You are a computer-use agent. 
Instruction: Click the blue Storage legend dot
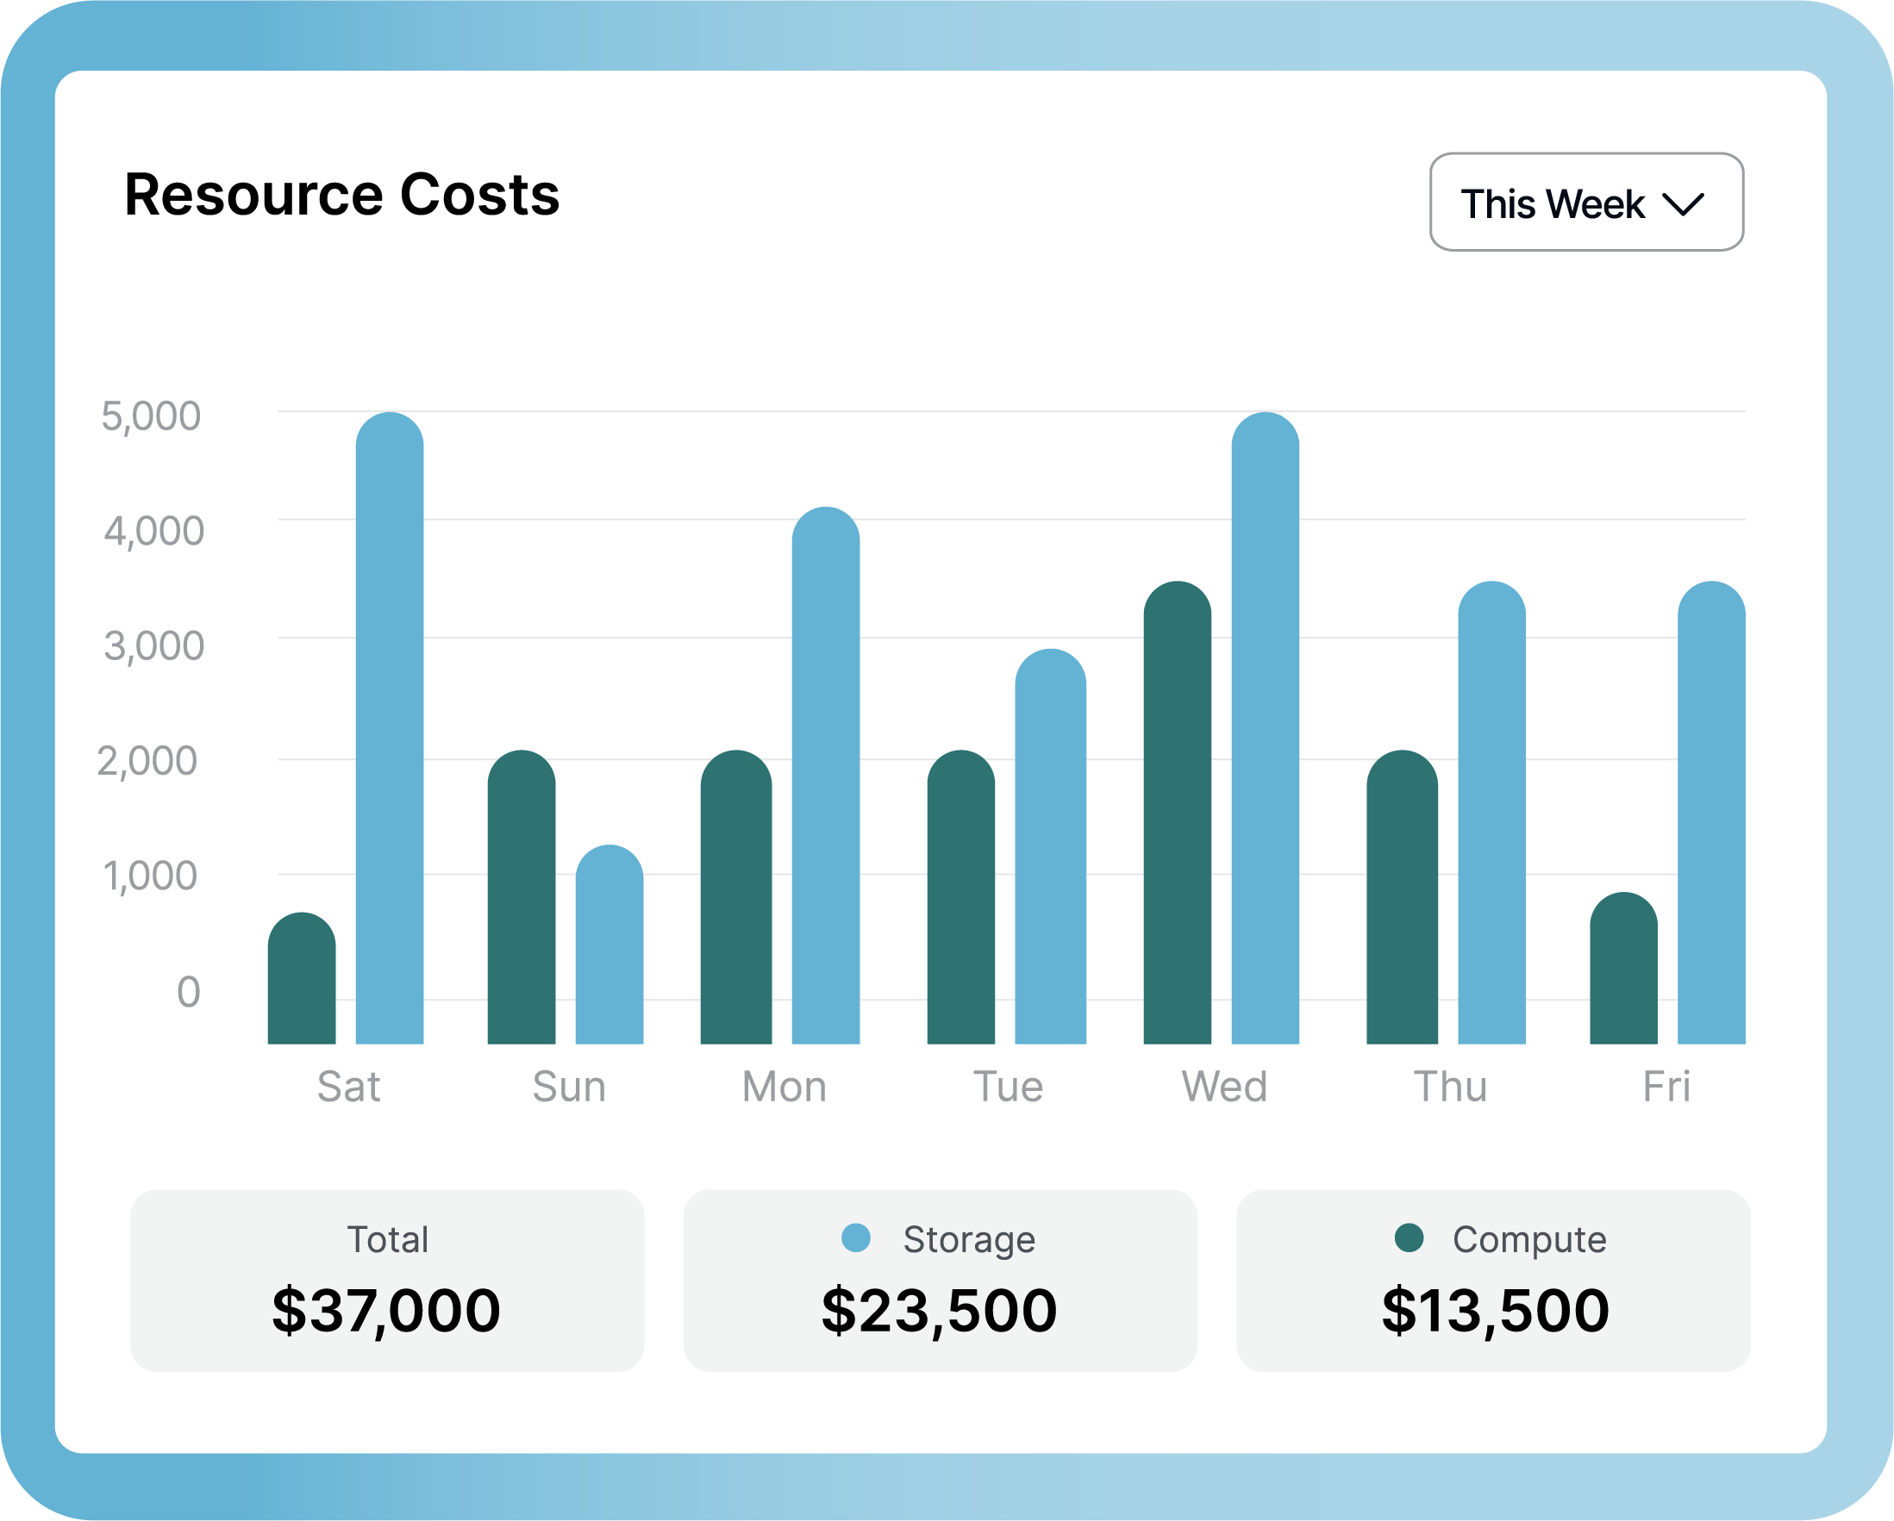click(x=856, y=1237)
